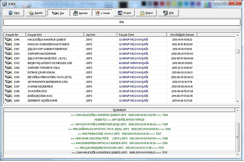
Task: Click the junction icon for row 2399
Action: point(9,96)
